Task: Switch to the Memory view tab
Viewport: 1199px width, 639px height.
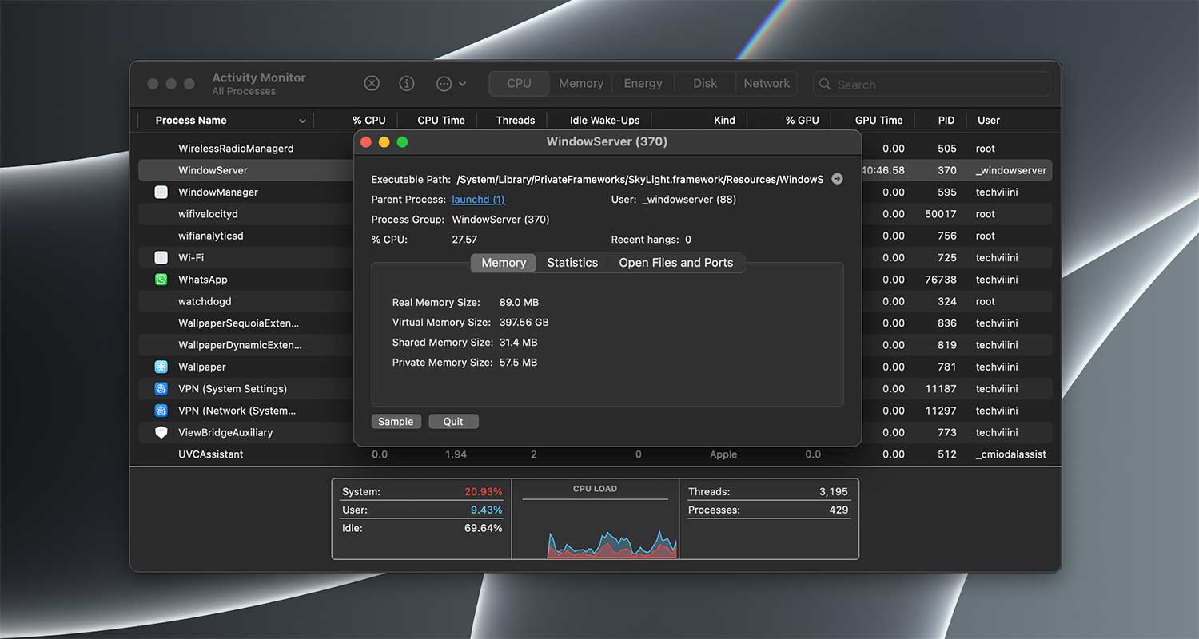Action: (x=503, y=262)
